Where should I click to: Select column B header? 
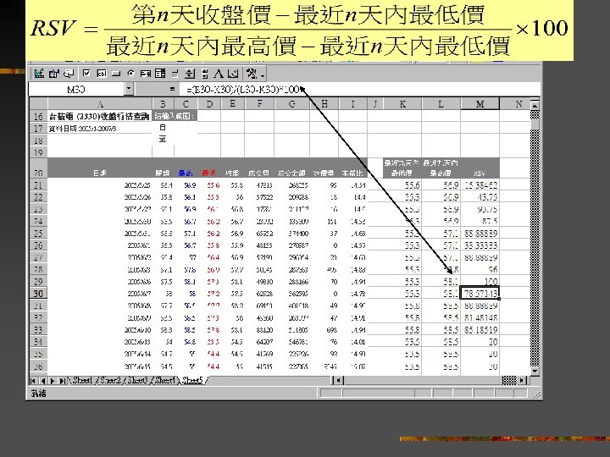[x=163, y=104]
